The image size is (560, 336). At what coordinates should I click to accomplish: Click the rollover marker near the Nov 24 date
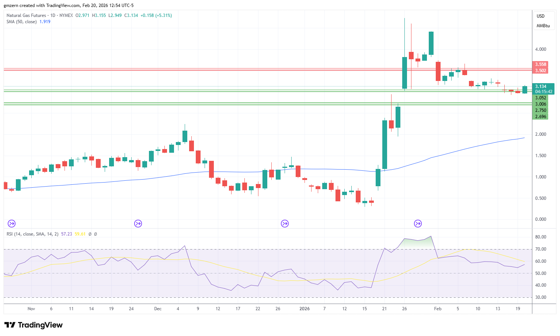click(138, 223)
